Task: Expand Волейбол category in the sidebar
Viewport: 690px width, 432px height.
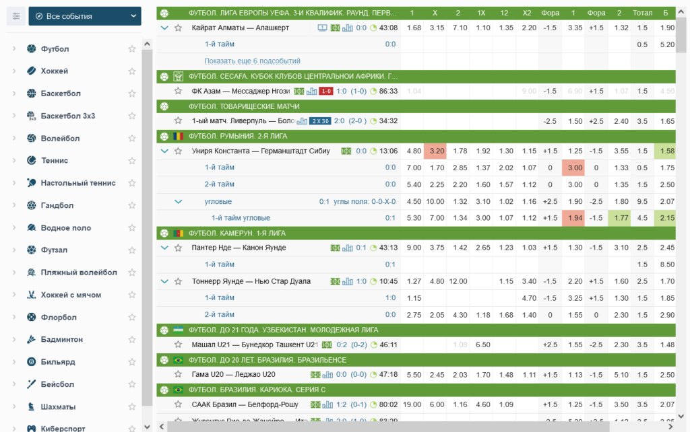Action: 14,138
